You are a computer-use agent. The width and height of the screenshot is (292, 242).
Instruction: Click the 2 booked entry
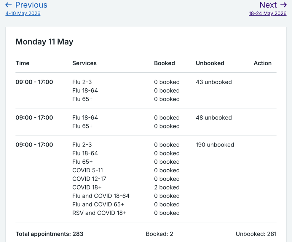coord(167,187)
